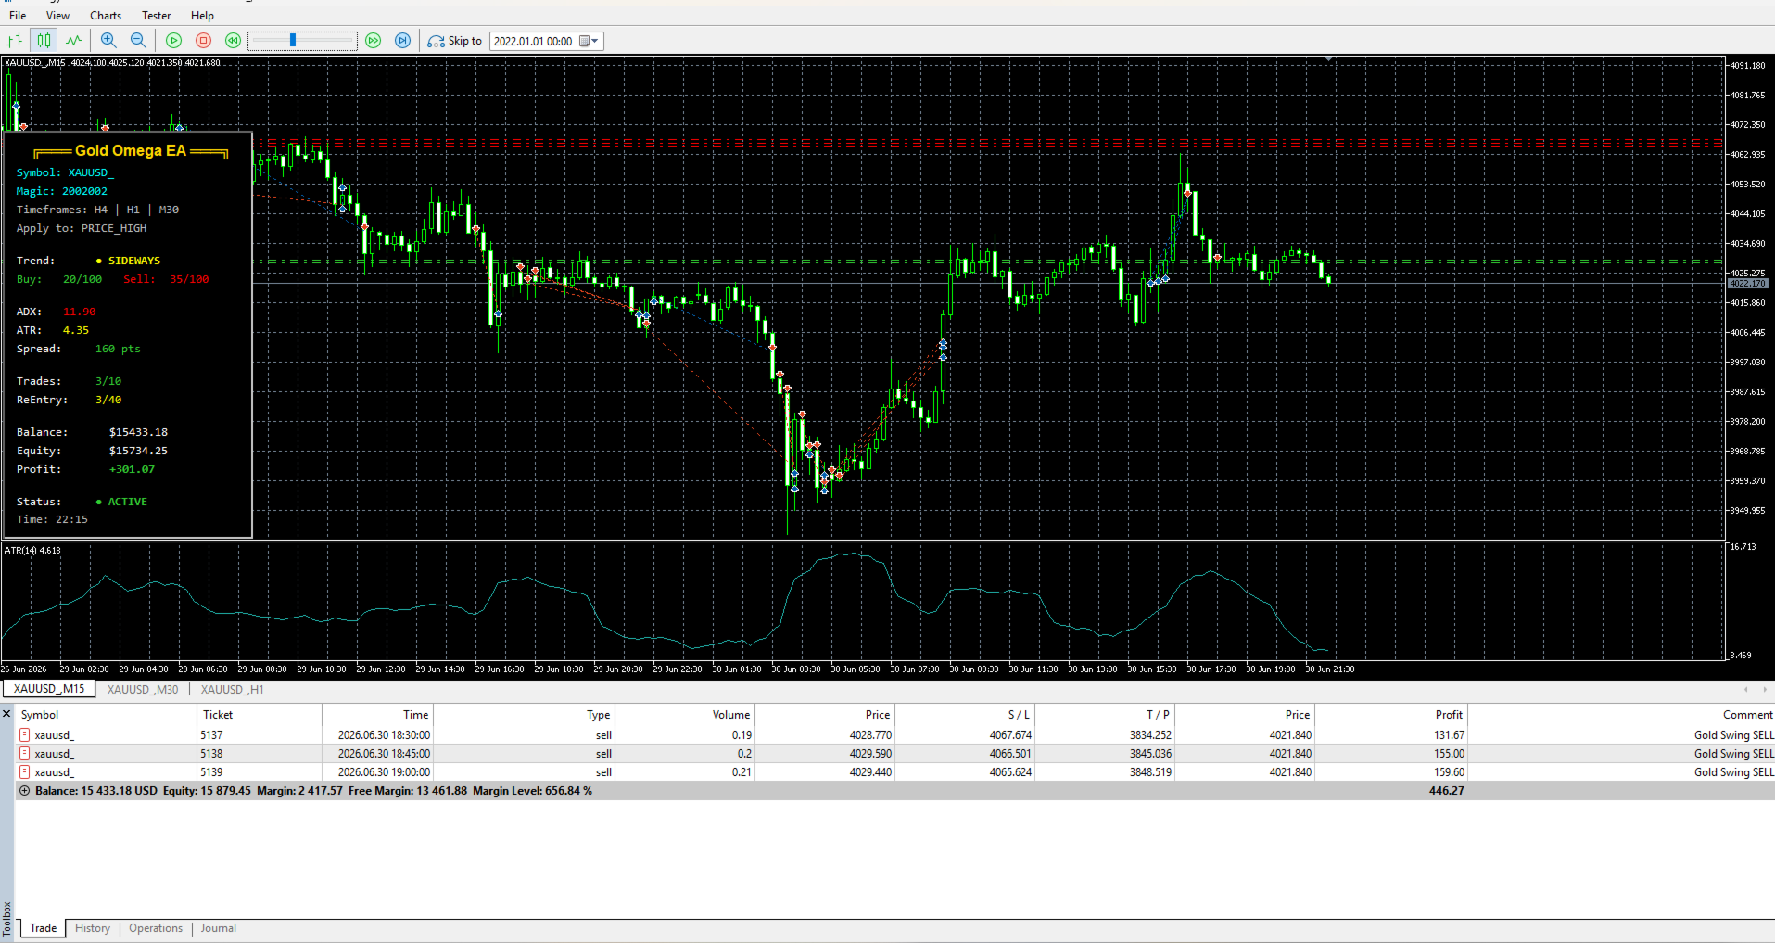Image resolution: width=1775 pixels, height=943 pixels.
Task: Click the Skip to date field
Action: coord(533,41)
